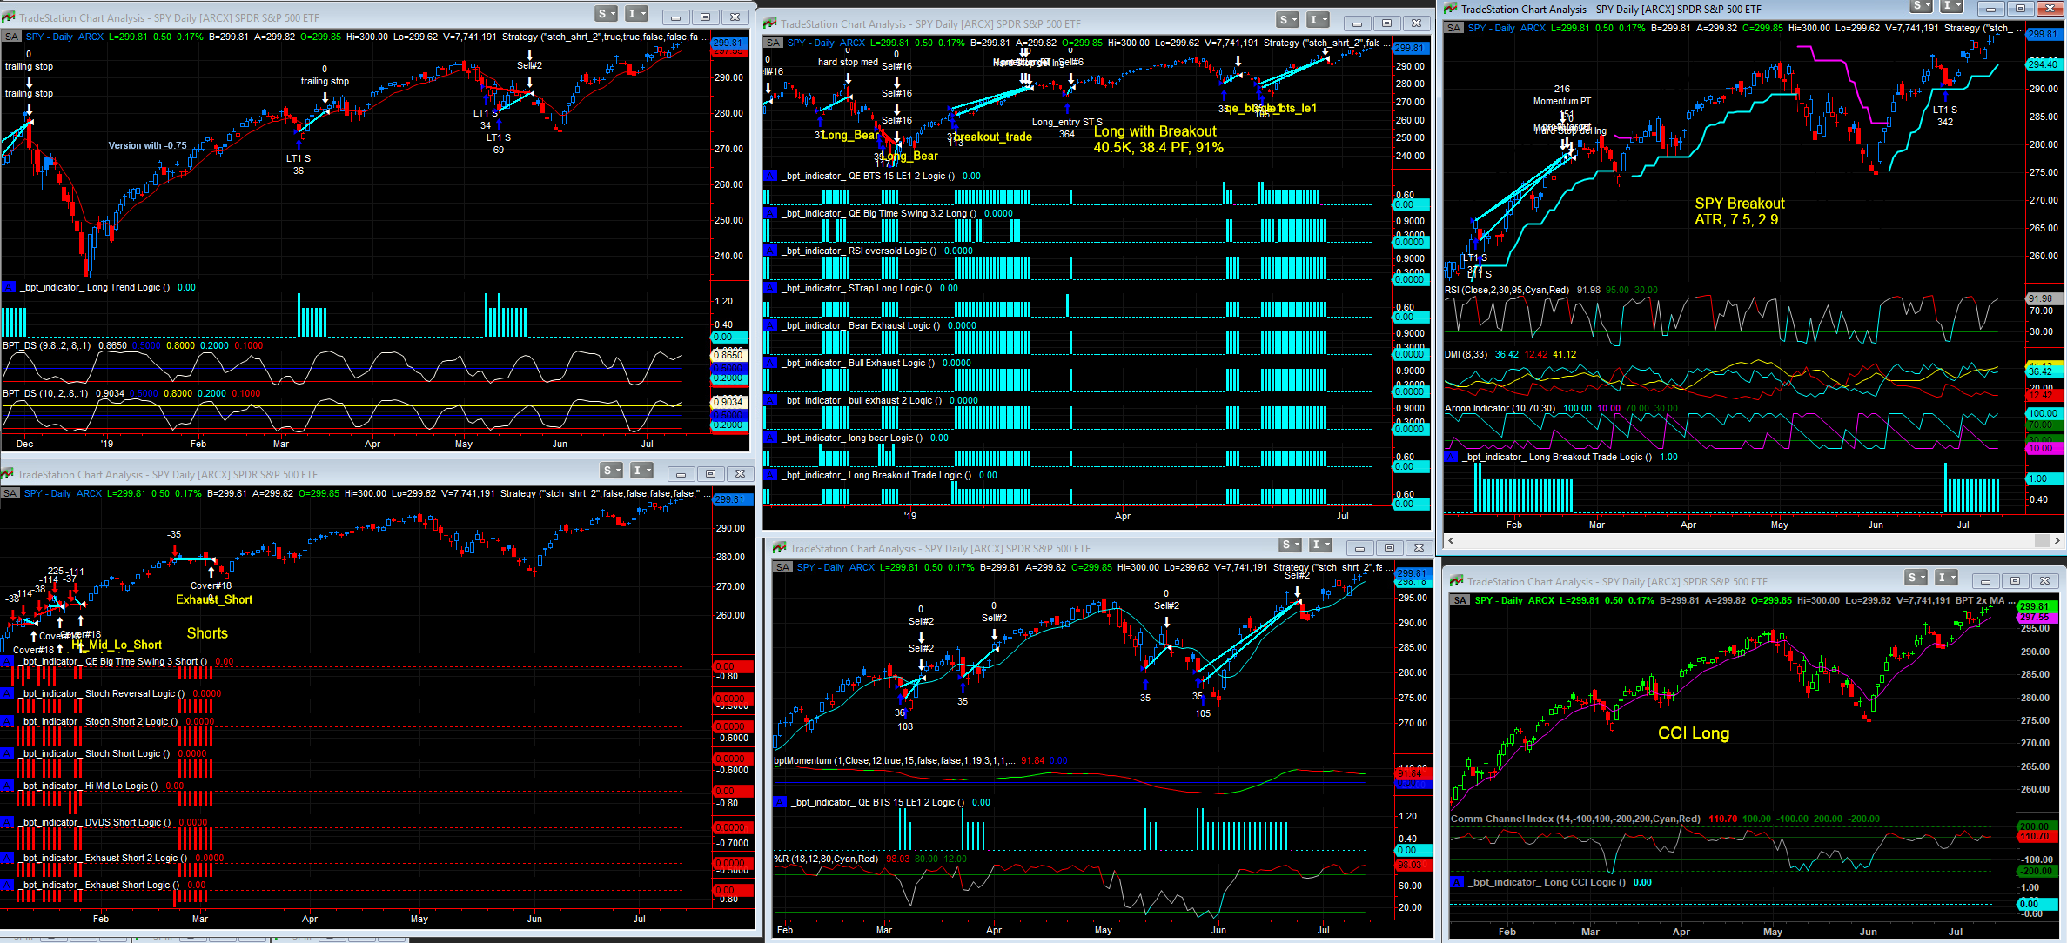Open the I dropdown in the top-left chart window

[637, 14]
